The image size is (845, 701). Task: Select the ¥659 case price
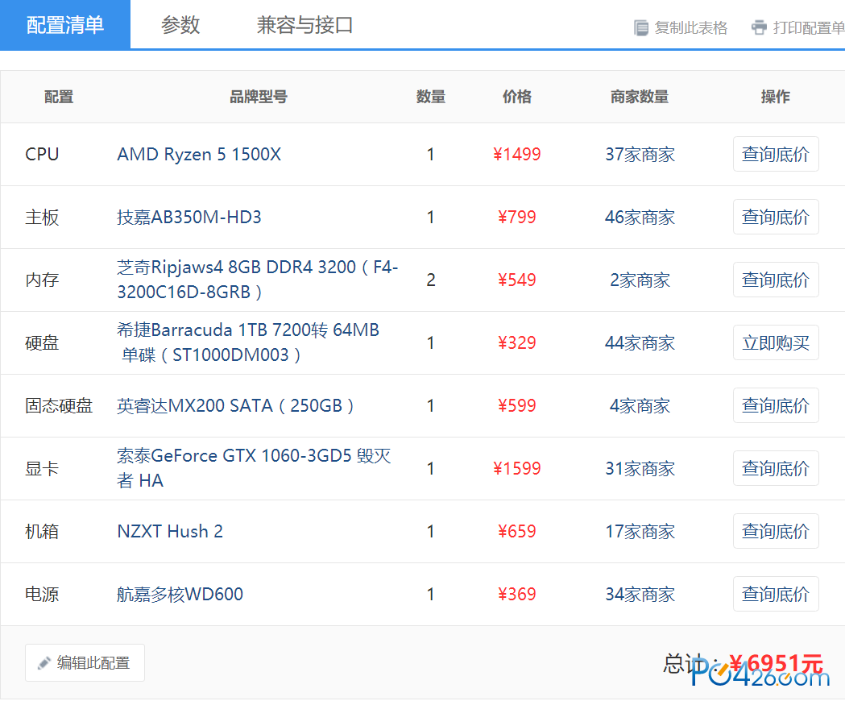click(517, 532)
